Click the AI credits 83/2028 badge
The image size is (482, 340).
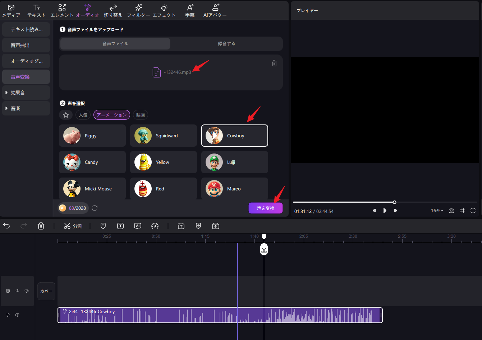pyautogui.click(x=73, y=208)
